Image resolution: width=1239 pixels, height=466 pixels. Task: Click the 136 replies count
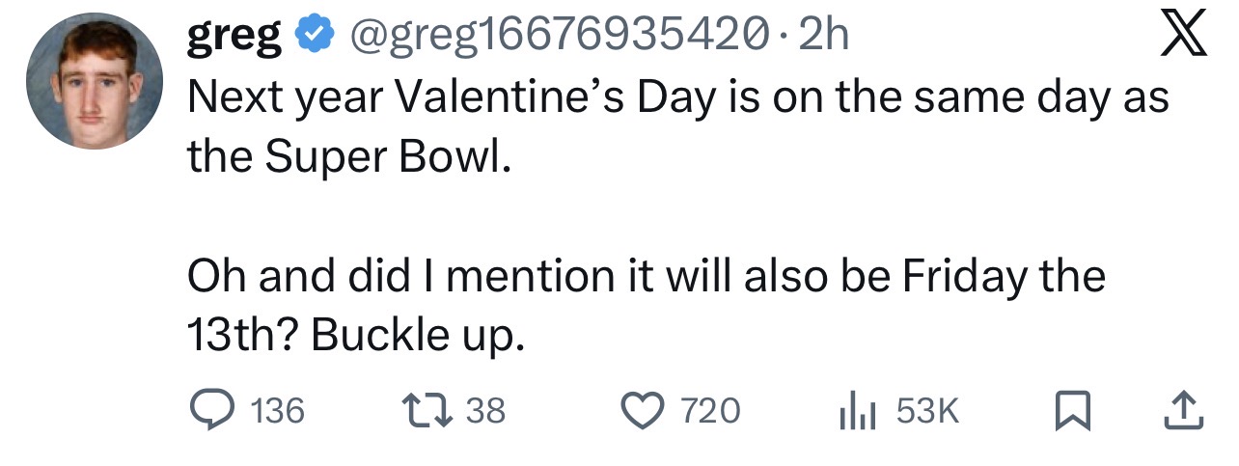tap(278, 412)
